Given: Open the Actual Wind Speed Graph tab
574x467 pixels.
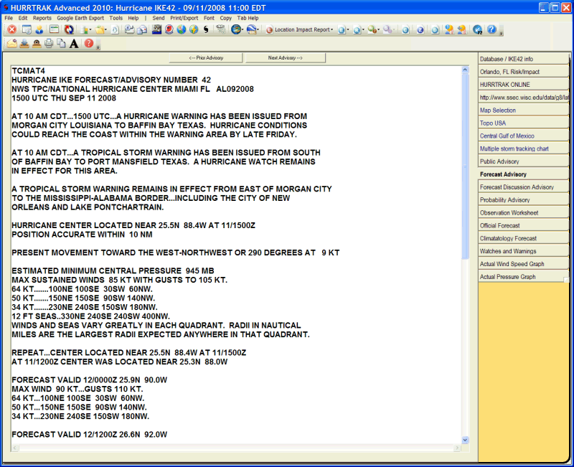Looking at the screenshot, I should click(x=512, y=264).
